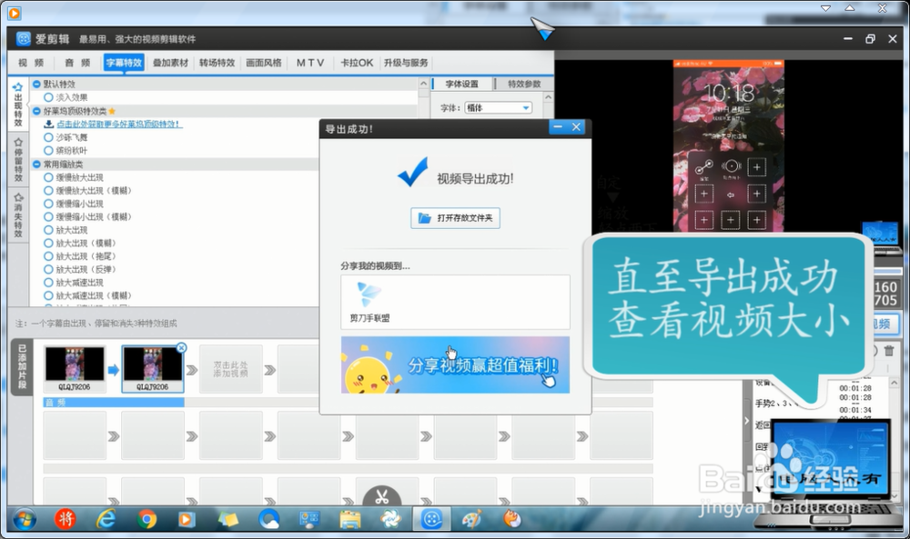Switch to the 转场特效 tab

[217, 63]
